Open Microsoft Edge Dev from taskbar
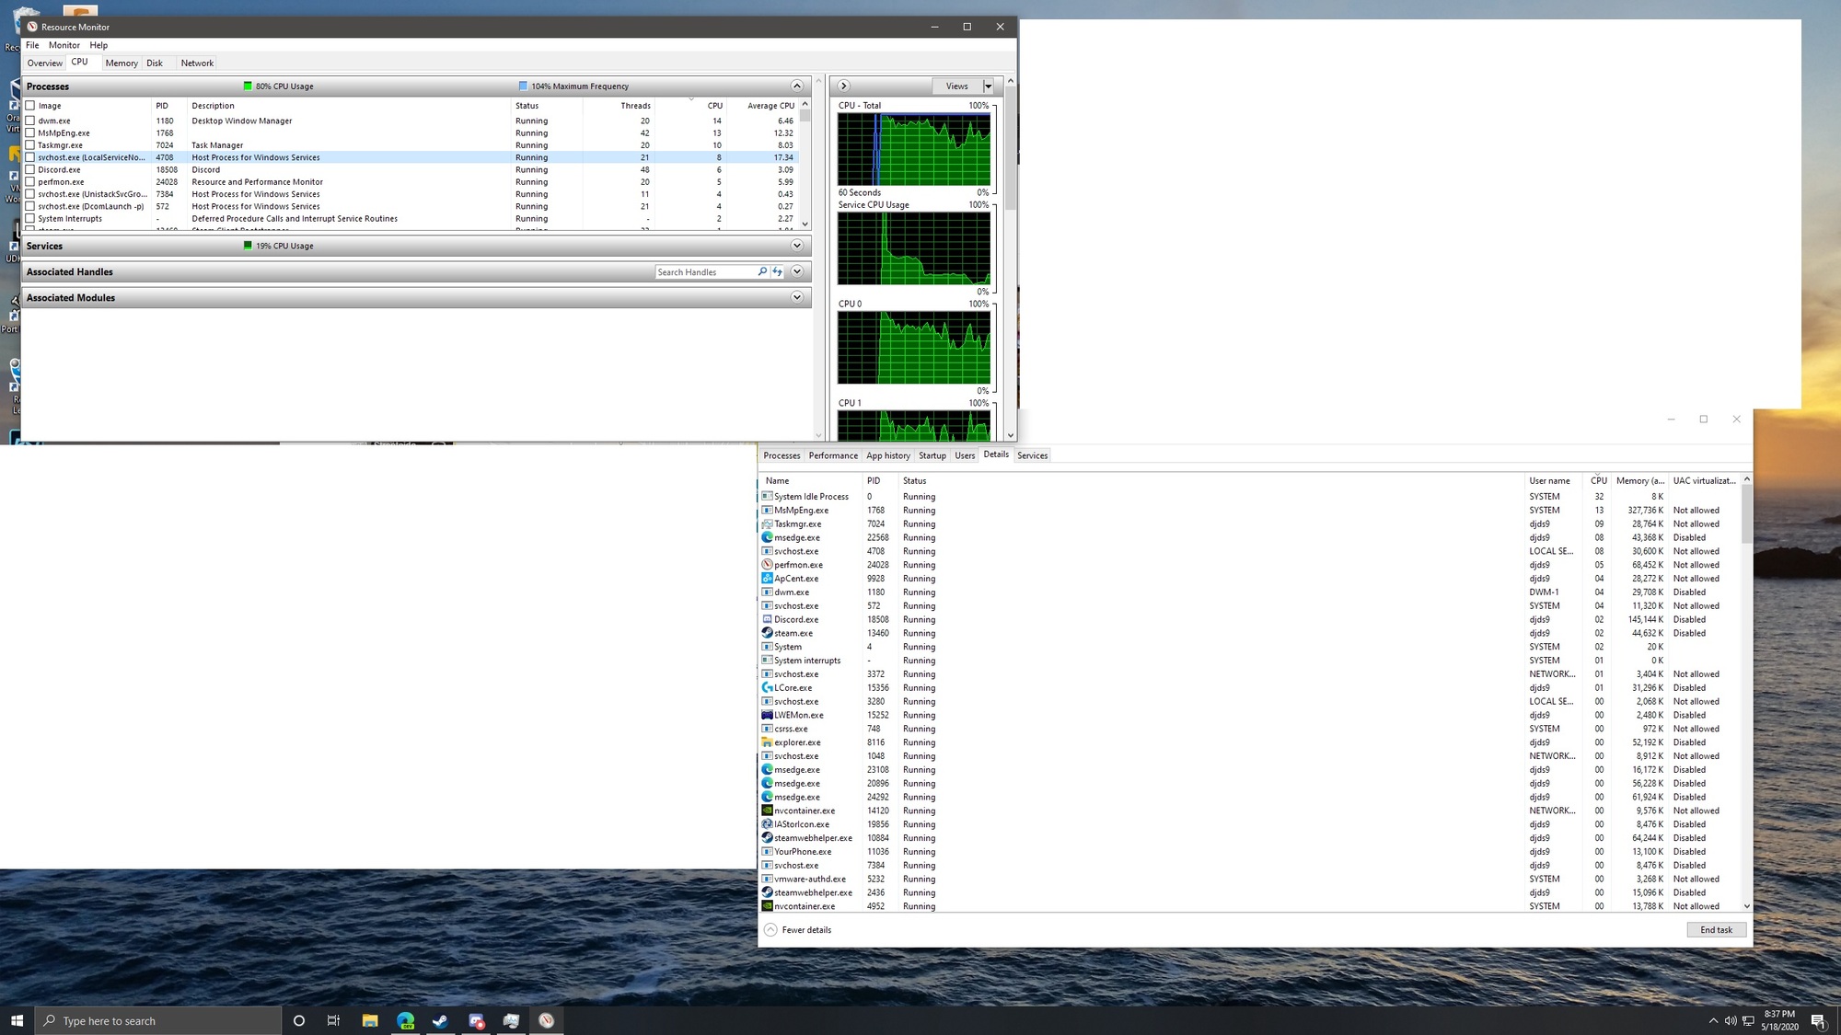Image resolution: width=1841 pixels, height=1035 pixels. 405,1020
